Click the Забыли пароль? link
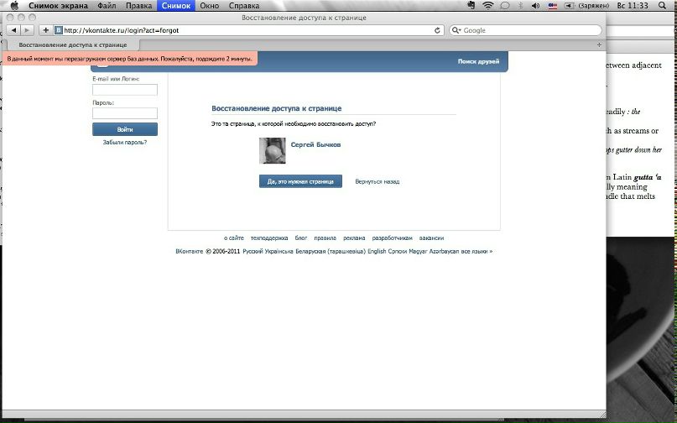The image size is (677, 423). pyautogui.click(x=125, y=142)
